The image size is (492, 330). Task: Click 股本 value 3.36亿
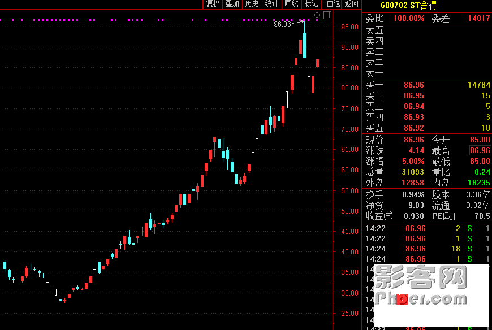coord(478,194)
